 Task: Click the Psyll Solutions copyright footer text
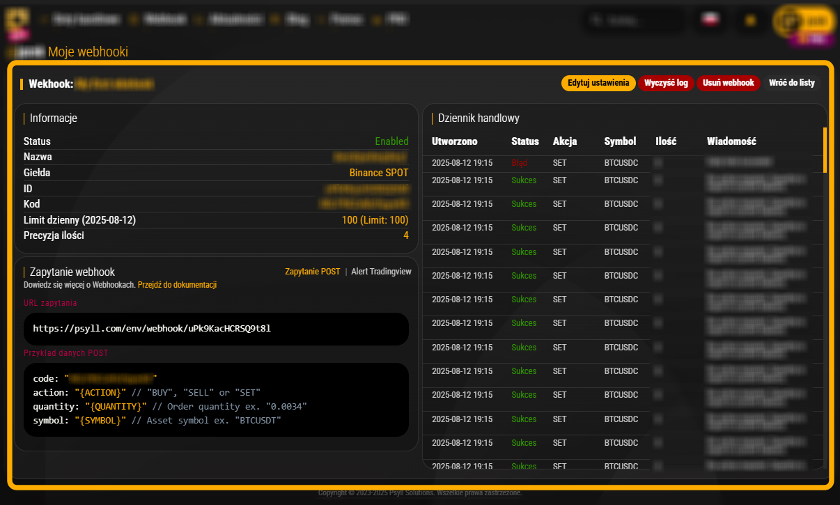420,493
